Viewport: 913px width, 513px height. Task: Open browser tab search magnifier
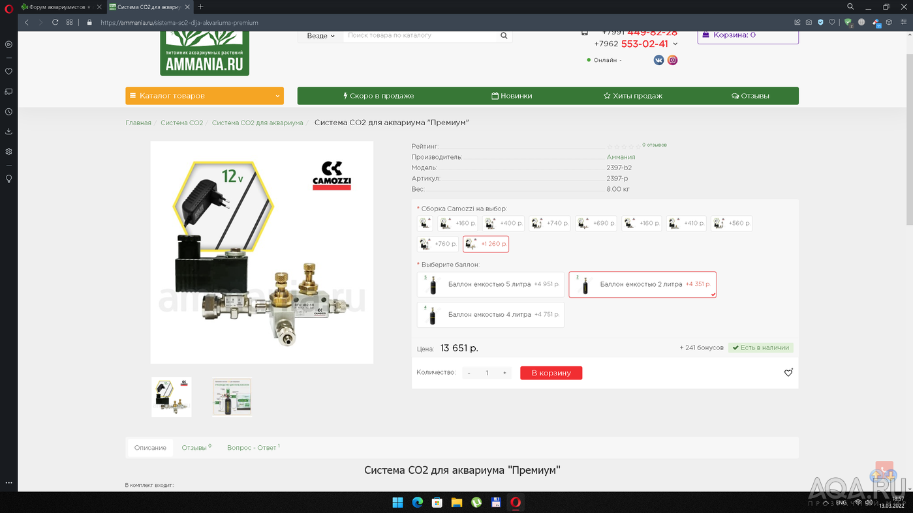tap(850, 7)
